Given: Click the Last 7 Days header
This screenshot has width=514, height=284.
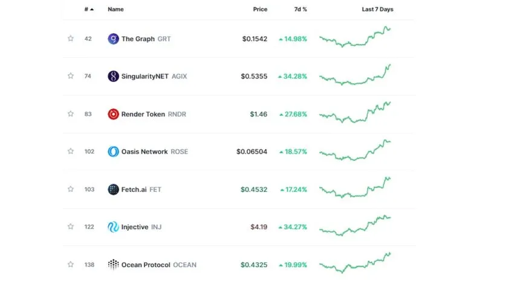Looking at the screenshot, I should (377, 9).
